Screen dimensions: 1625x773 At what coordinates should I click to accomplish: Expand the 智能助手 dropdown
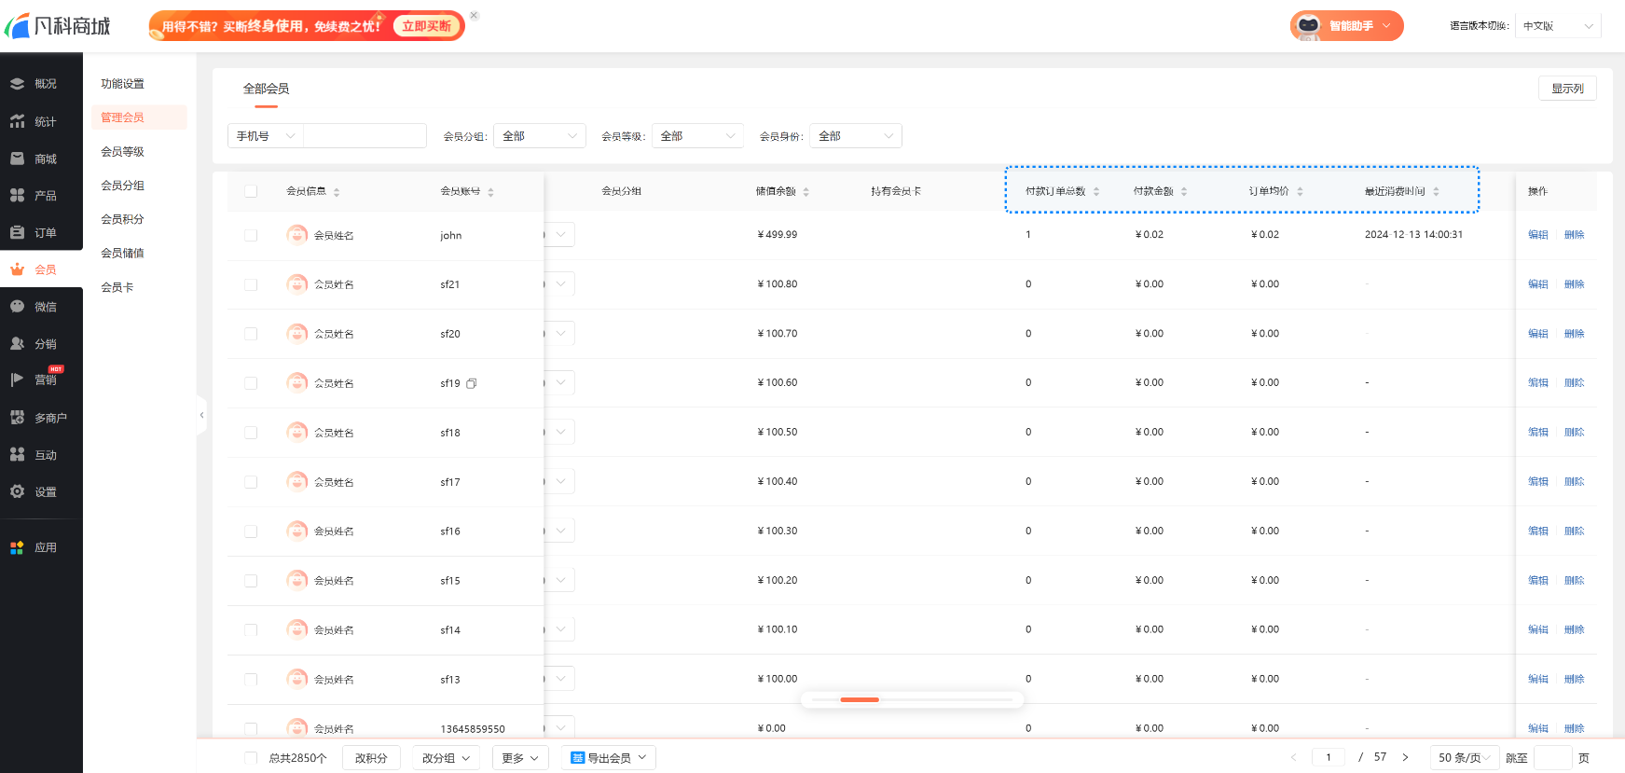1386,26
